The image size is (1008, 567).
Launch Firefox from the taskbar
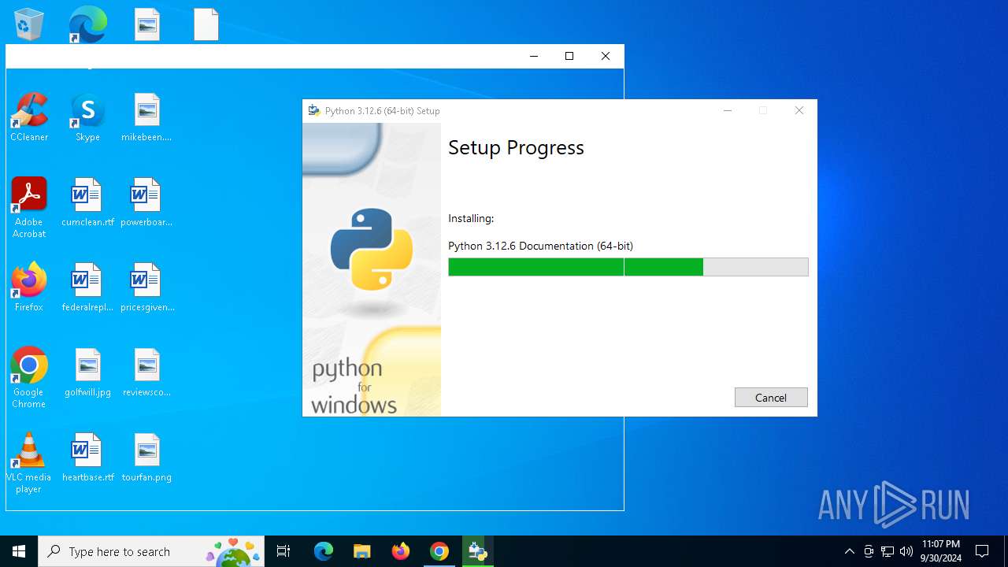(x=401, y=551)
